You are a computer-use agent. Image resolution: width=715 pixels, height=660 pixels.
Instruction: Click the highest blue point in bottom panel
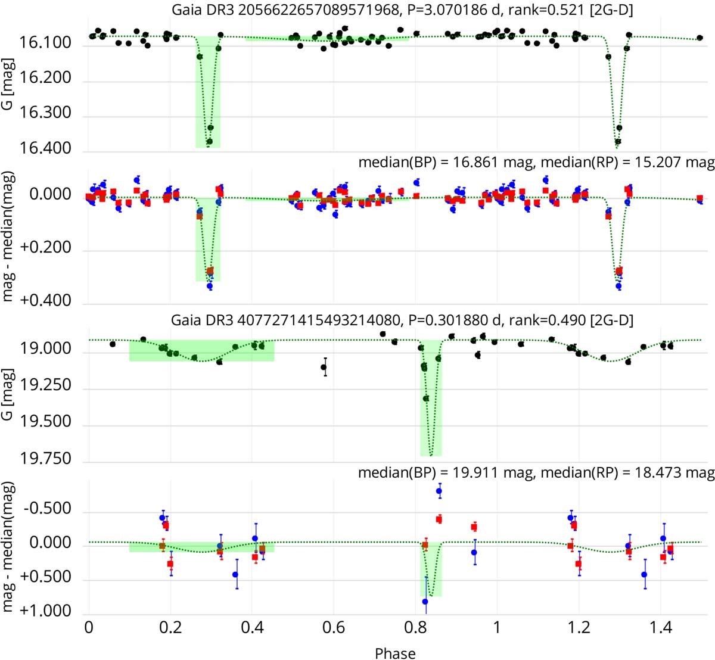(x=439, y=491)
